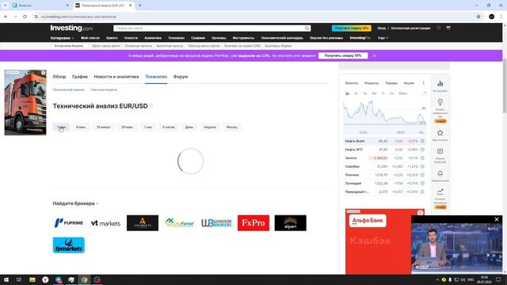Select the Теханализ tab

pyautogui.click(x=156, y=77)
